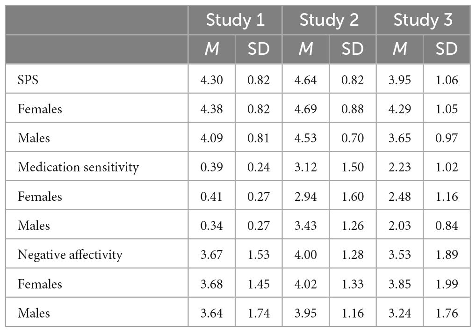Select the cell containing 3.43
The width and height of the screenshot is (476, 332).
point(305,225)
